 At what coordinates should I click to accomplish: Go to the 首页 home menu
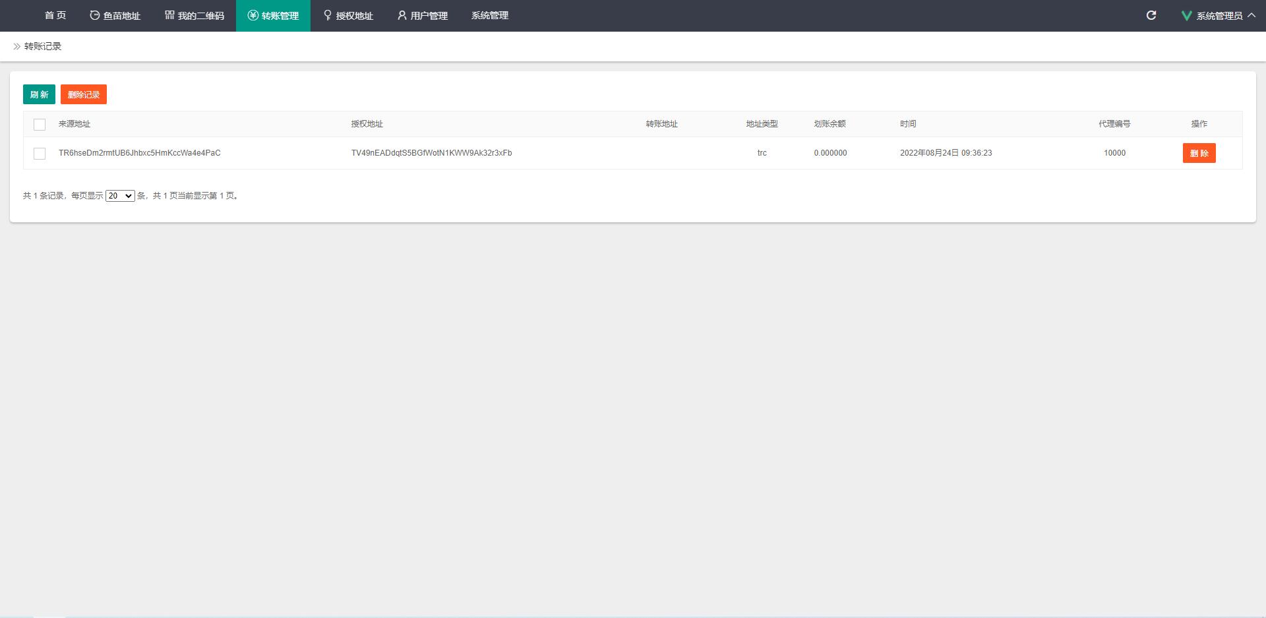(x=55, y=15)
